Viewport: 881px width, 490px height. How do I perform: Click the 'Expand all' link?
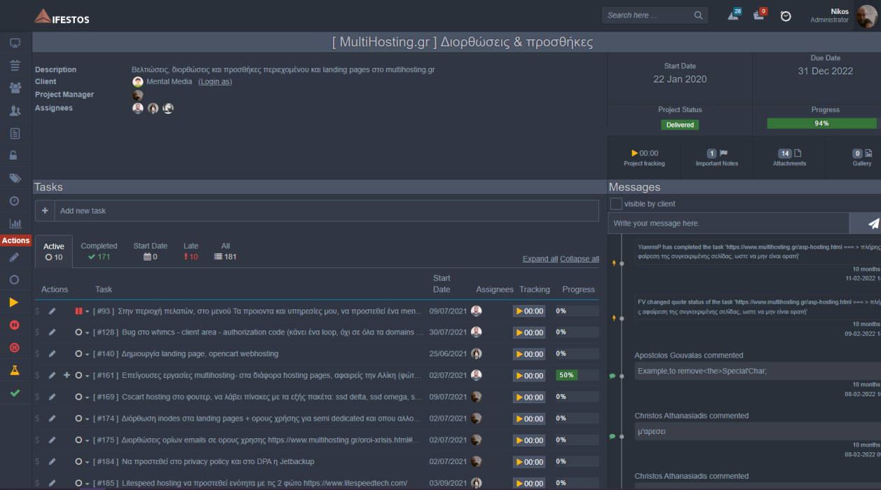[540, 259]
